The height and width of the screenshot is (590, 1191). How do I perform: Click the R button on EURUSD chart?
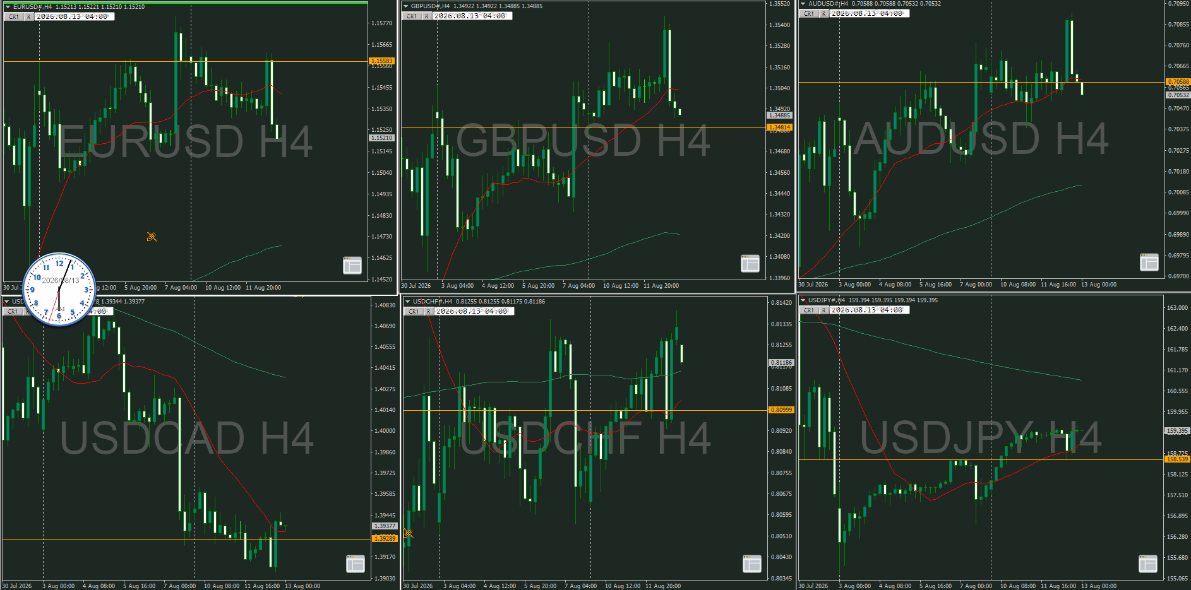29,17
